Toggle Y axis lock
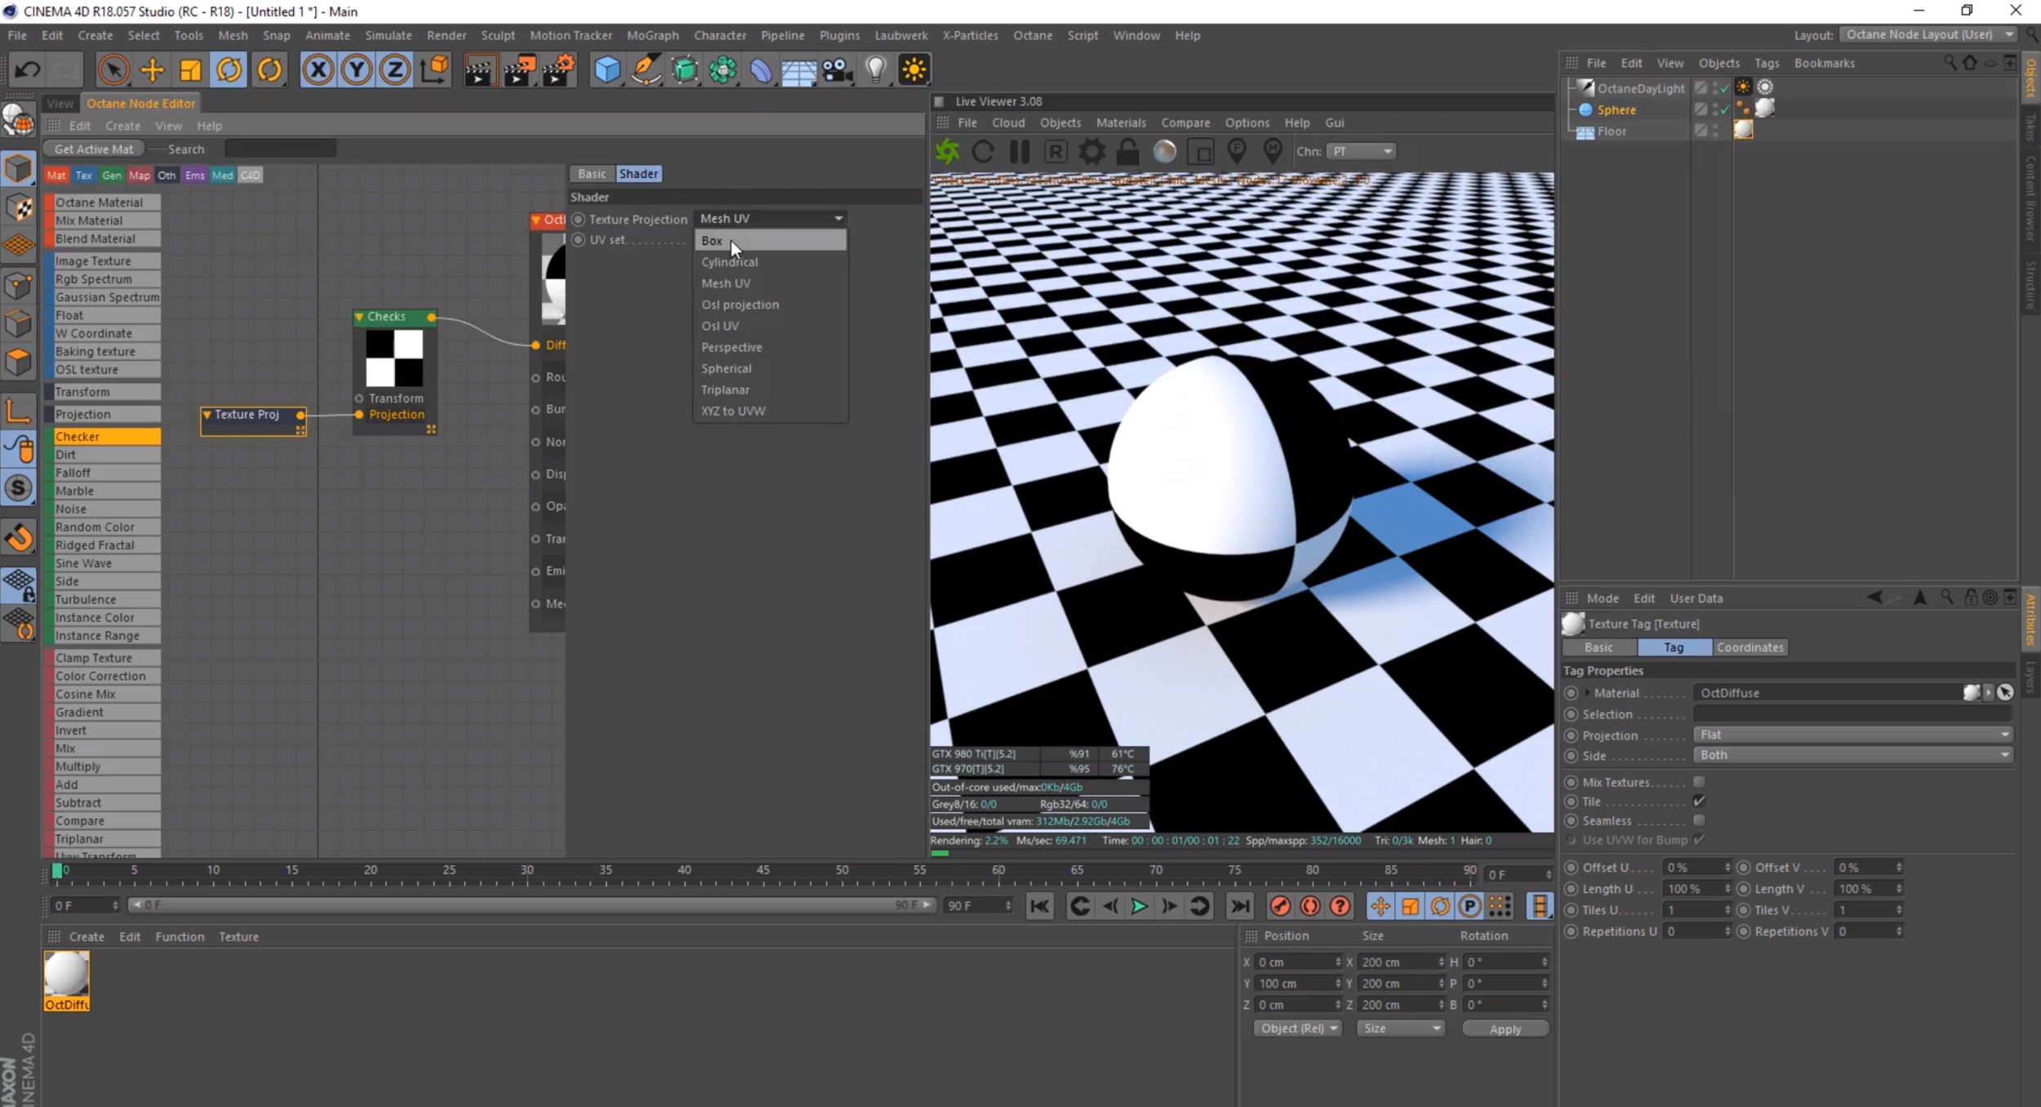 [x=356, y=70]
